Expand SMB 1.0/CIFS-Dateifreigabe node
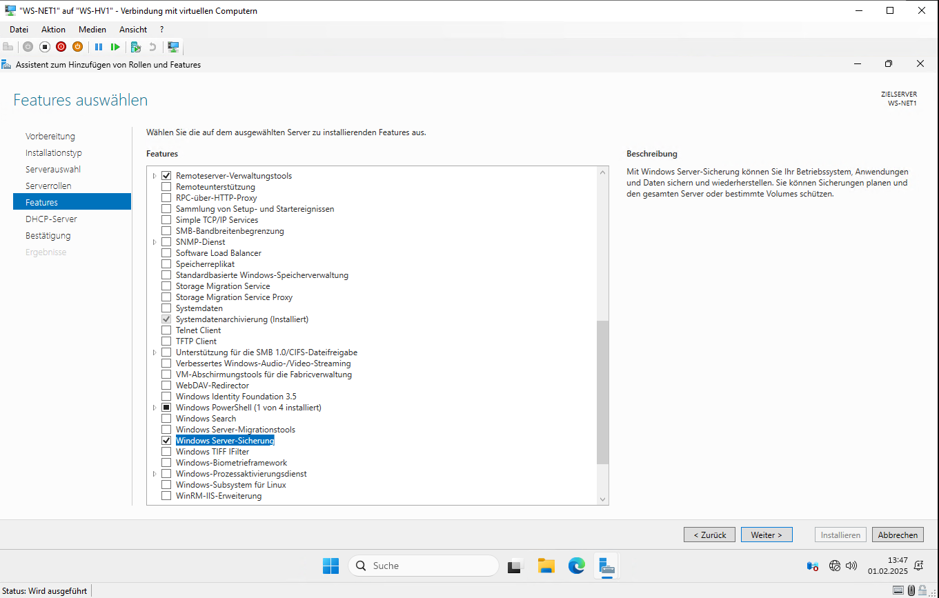939x598 pixels. coord(155,352)
